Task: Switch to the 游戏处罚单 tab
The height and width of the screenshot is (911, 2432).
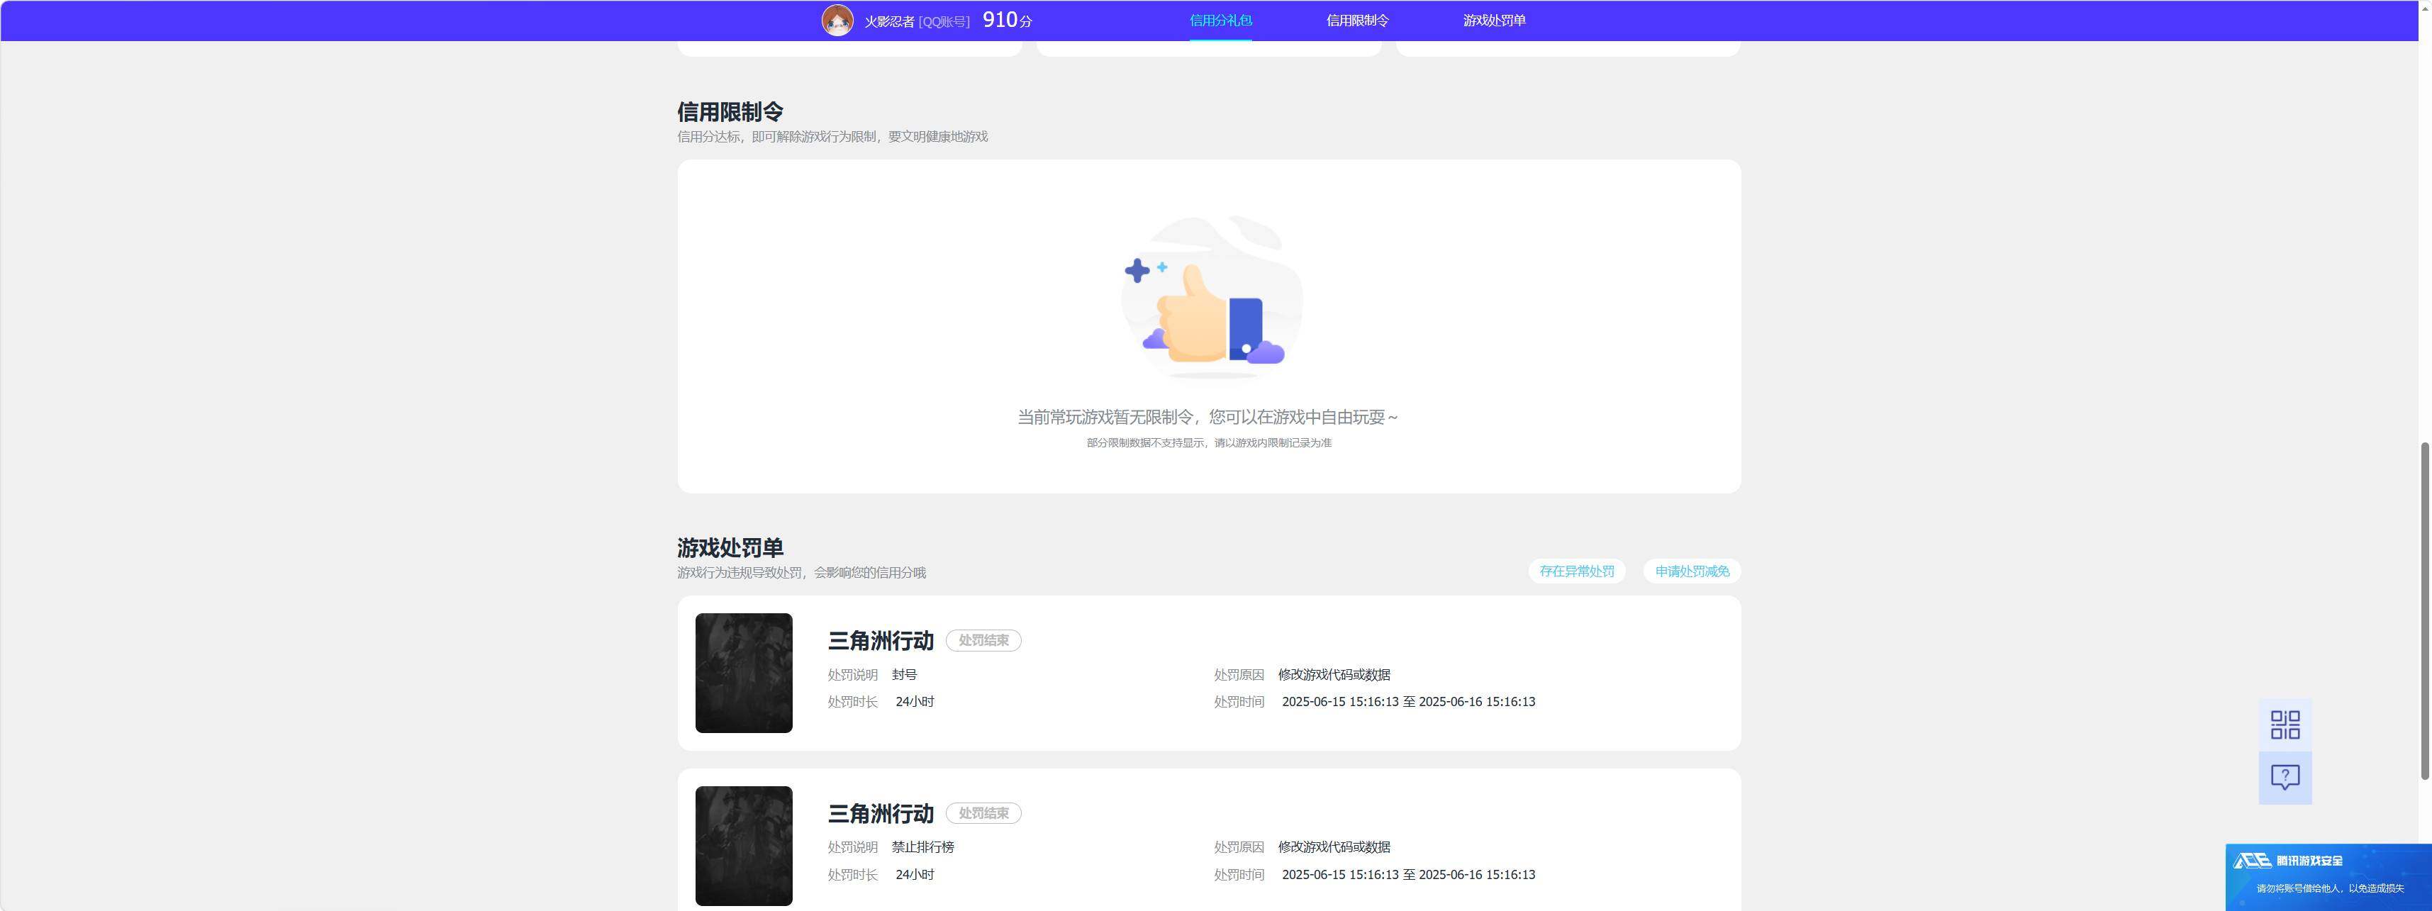Action: pyautogui.click(x=1493, y=20)
